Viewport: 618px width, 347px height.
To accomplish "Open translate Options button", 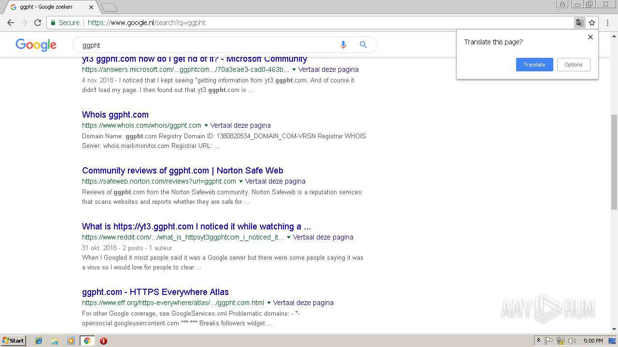I will 574,65.
